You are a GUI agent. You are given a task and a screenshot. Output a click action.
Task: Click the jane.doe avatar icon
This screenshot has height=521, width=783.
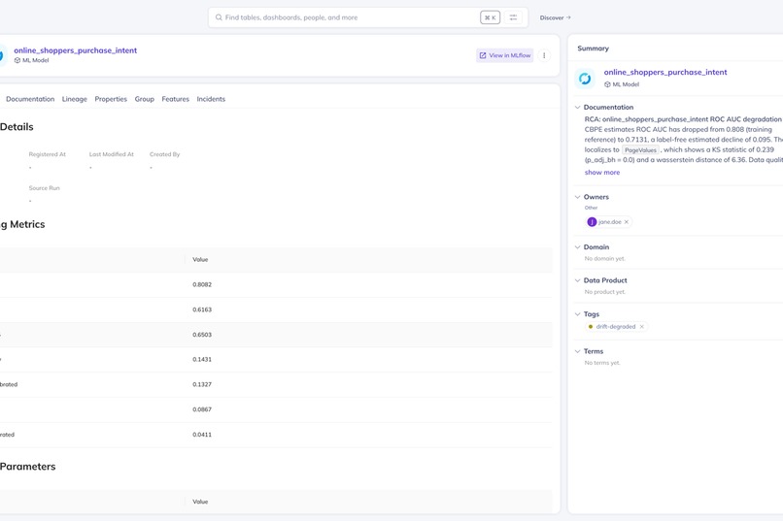pos(592,222)
